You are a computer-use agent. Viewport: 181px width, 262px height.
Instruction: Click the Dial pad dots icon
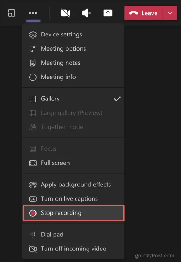(x=33, y=235)
